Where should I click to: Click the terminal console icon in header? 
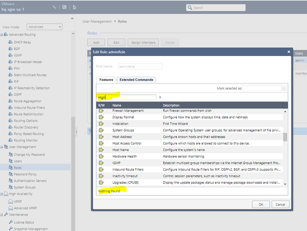[x=65, y=7]
